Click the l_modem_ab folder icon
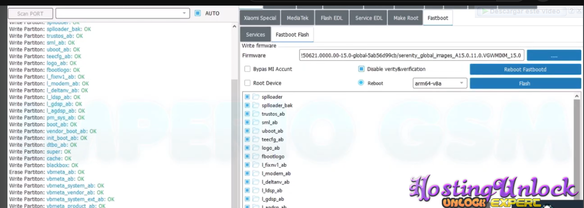The image size is (584, 208). pos(256,173)
